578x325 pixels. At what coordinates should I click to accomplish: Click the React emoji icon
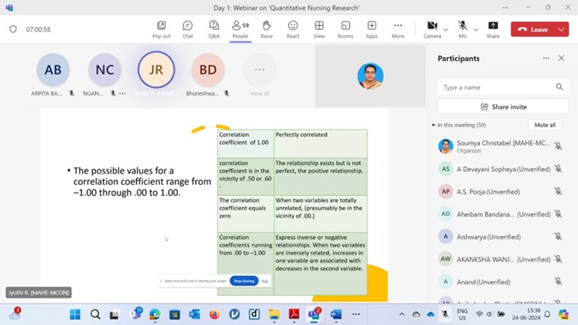coord(293,29)
